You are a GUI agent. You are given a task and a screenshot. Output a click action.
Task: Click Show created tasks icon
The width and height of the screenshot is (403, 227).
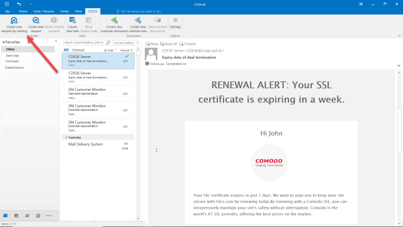tap(88, 20)
